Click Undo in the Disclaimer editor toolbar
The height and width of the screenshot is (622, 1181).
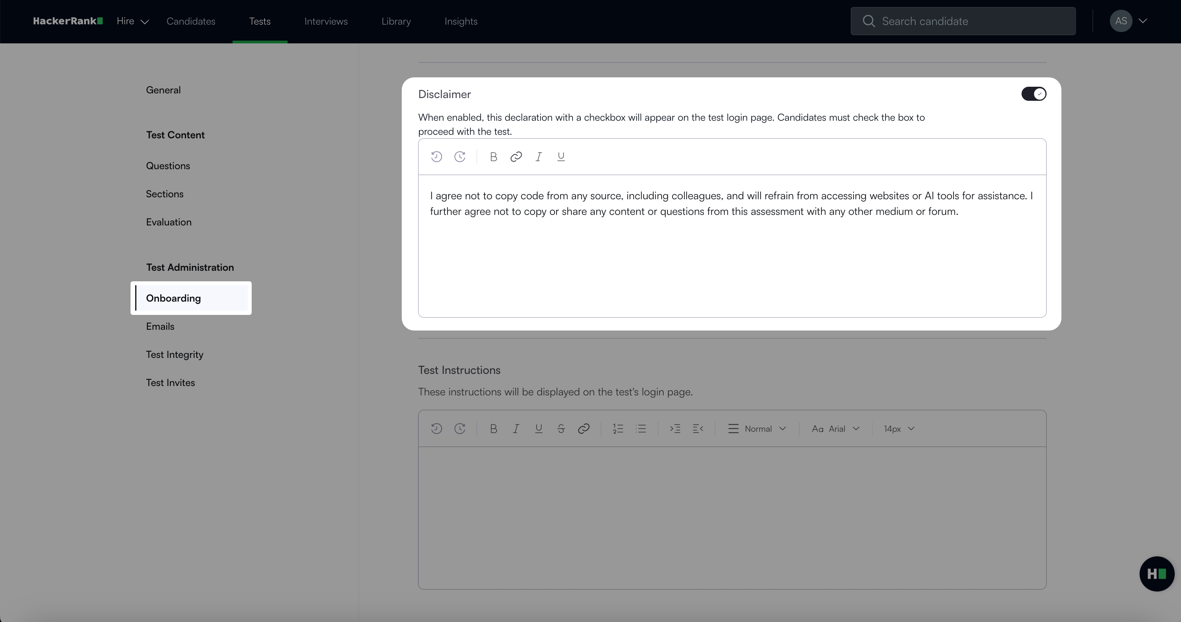(437, 157)
